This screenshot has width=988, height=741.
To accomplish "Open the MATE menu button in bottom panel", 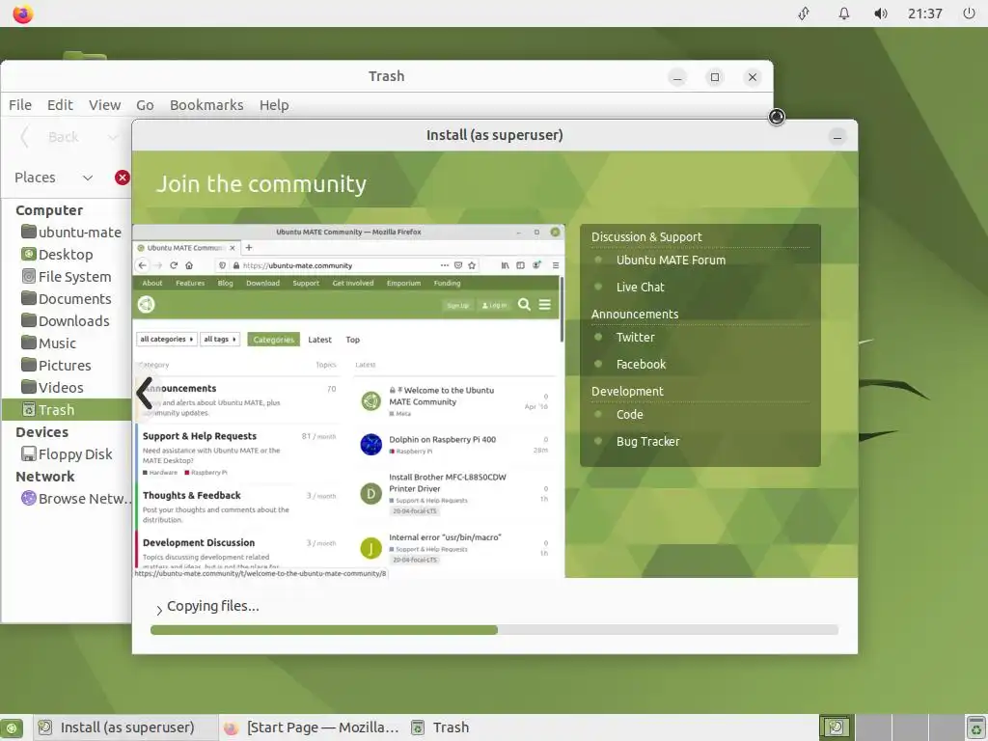I will pyautogui.click(x=12, y=727).
